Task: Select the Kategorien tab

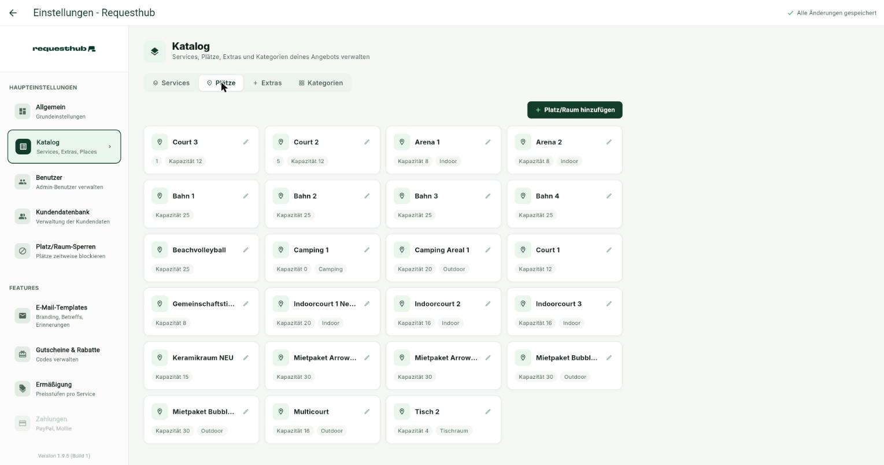Action: pos(321,83)
